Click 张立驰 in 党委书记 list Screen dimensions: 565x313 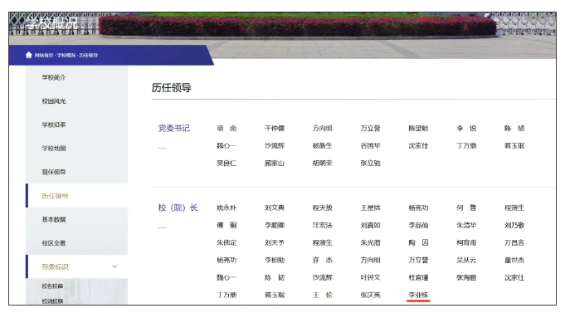[x=370, y=163]
